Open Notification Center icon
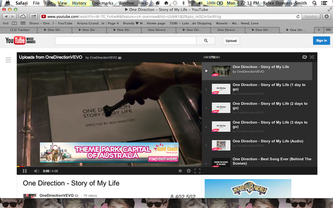The image size is (333, 208). coord(324,3)
